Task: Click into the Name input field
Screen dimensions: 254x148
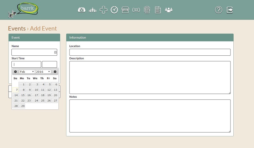Action: point(34,52)
